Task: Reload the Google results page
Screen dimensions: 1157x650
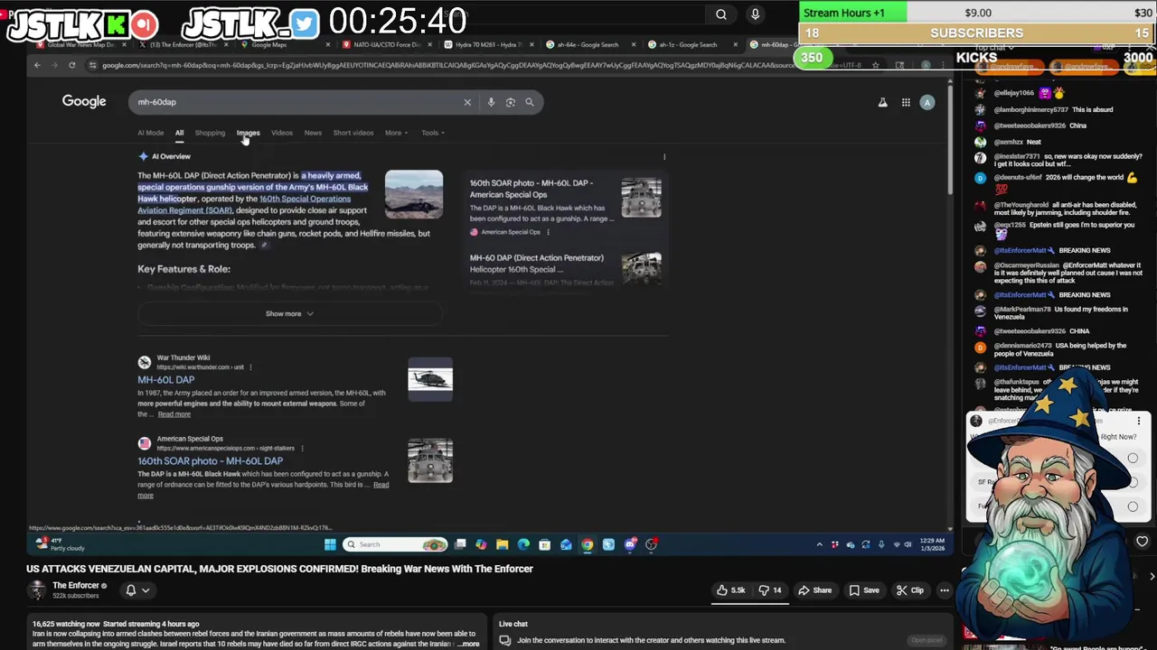Action: [x=71, y=65]
